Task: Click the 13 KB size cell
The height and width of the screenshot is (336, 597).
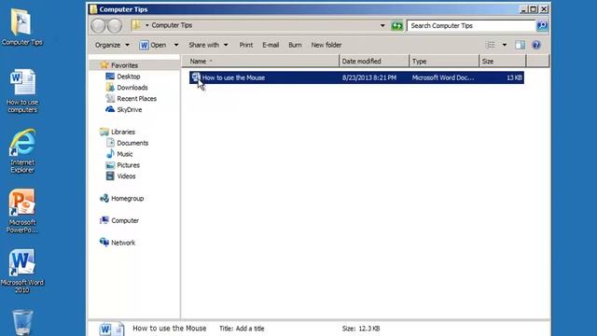Action: pos(514,77)
